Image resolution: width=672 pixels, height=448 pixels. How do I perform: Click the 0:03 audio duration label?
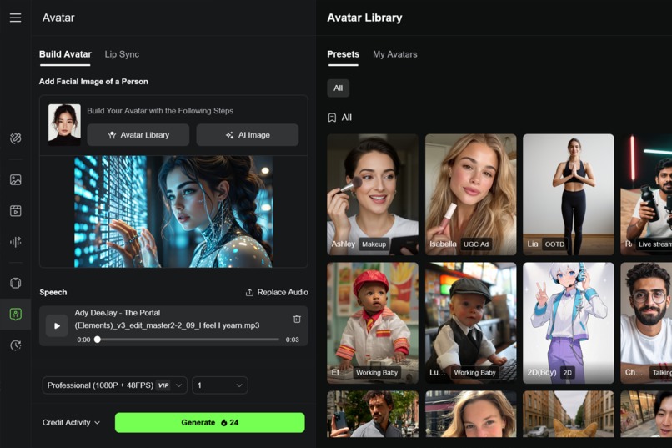coord(293,340)
